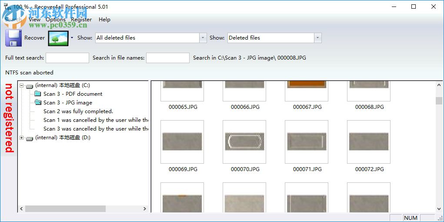This screenshot has width=444, height=222.
Task: Select Scan 3 - PDF document folder
Action: (73, 94)
